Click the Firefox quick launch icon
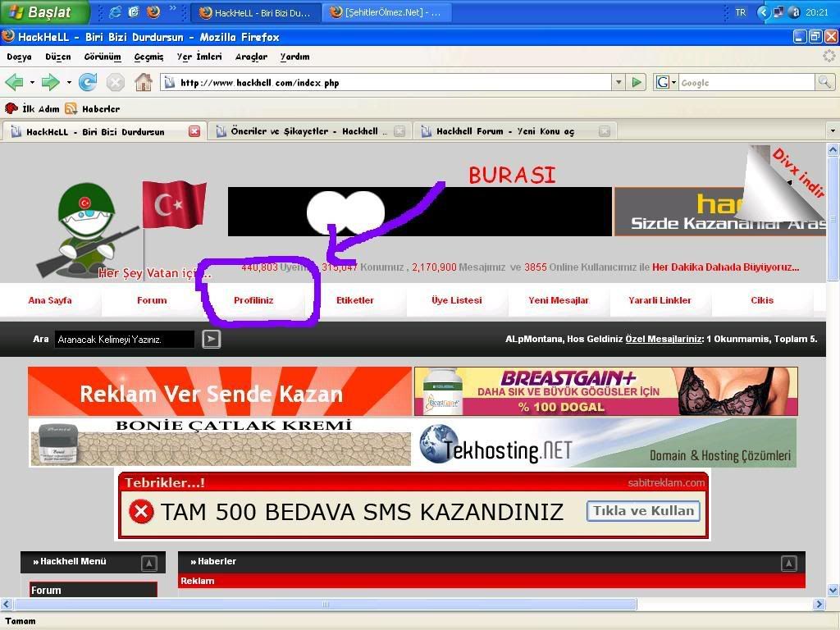840x630 pixels. point(153,11)
